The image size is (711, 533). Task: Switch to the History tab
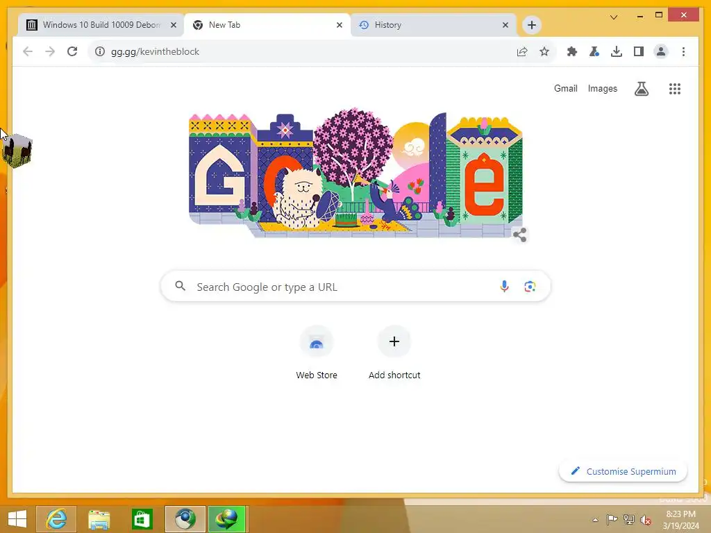(433, 25)
